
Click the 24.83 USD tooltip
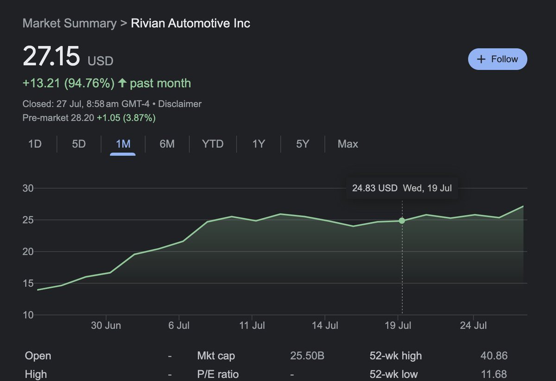click(402, 188)
